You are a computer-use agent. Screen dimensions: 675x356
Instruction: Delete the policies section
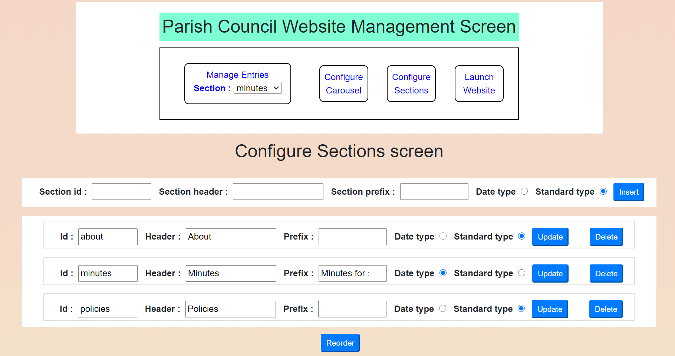tap(606, 309)
